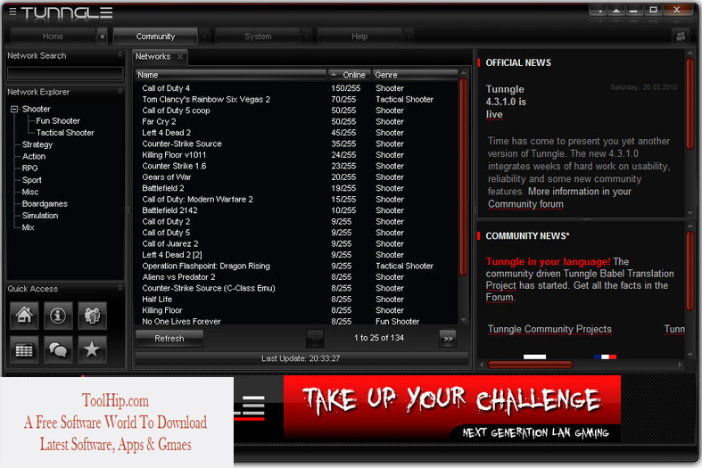Click the Network Search input field
702x468 pixels.
pyautogui.click(x=65, y=73)
